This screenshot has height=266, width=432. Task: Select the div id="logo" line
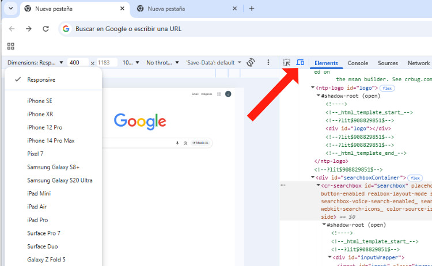click(x=358, y=128)
